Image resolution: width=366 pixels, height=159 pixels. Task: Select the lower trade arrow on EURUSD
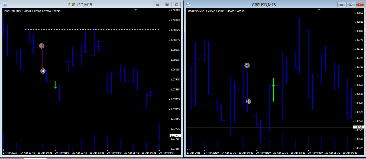click(x=43, y=71)
